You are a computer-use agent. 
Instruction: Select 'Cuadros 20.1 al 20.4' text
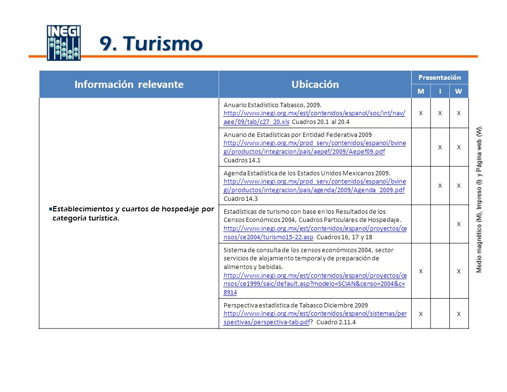coord(320,122)
